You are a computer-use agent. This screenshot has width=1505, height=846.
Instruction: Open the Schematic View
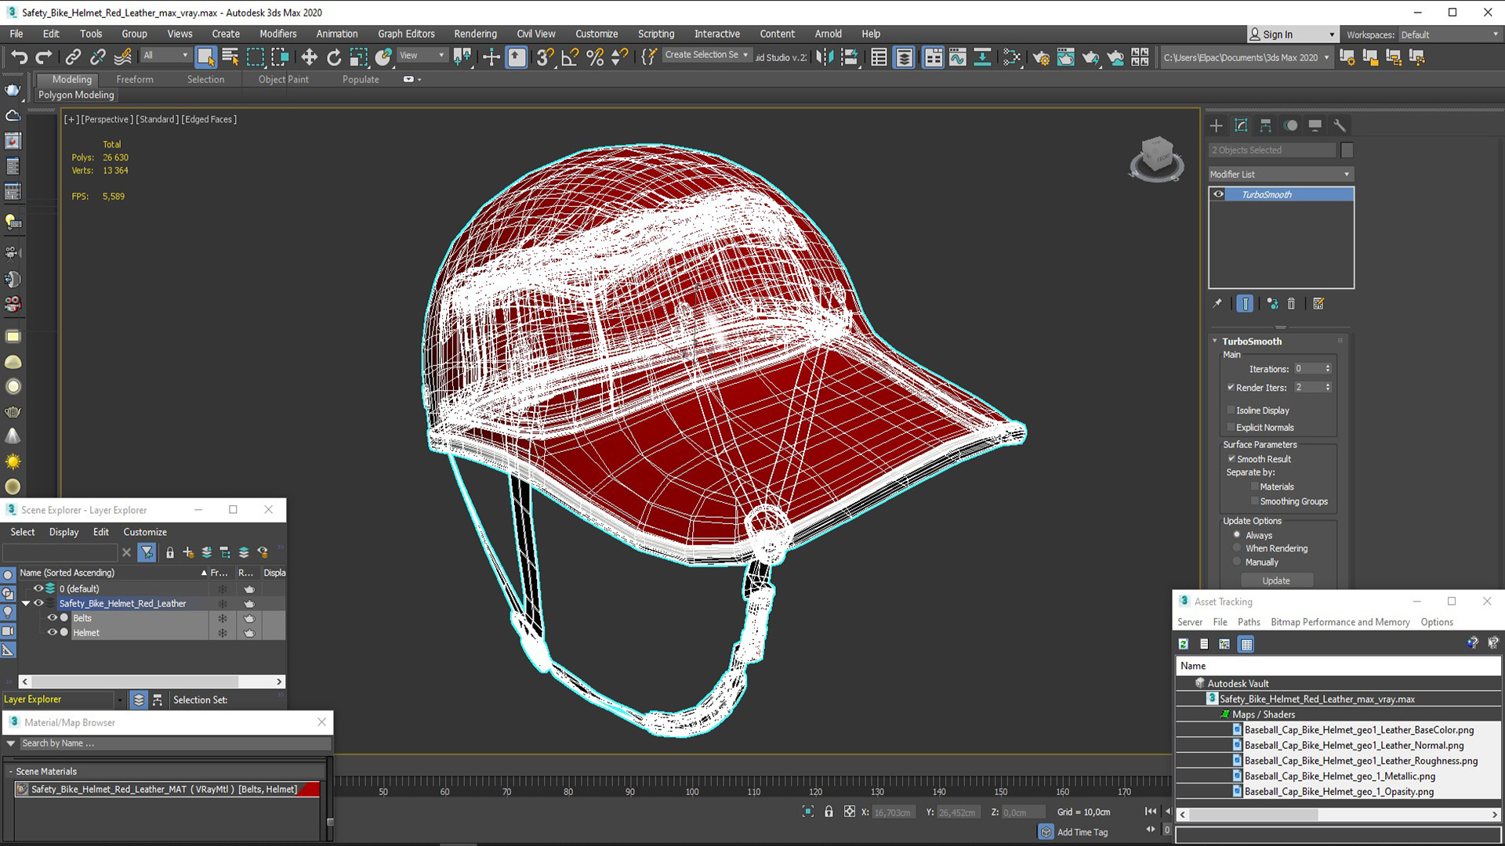tap(982, 56)
